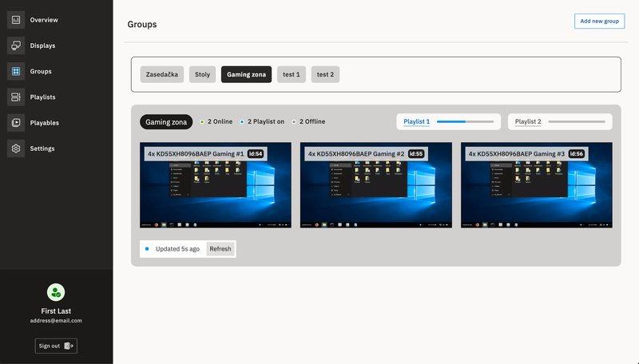The height and width of the screenshot is (364, 639).
Task: Open the Playlist 1 link
Action: pyautogui.click(x=416, y=122)
